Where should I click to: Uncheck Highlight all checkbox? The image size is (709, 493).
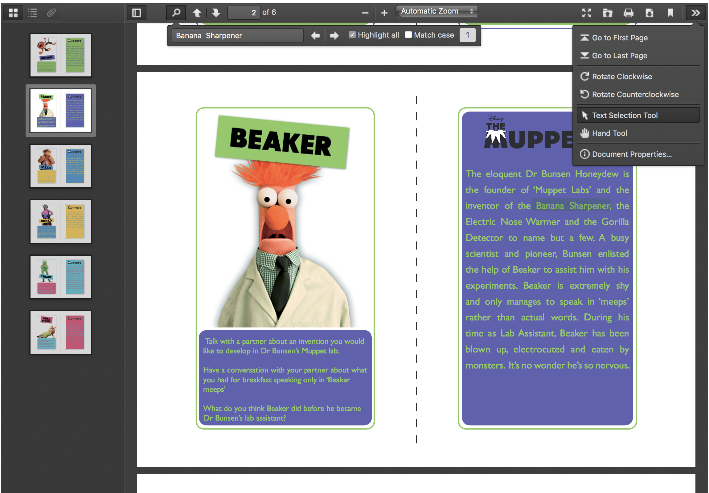click(x=352, y=35)
